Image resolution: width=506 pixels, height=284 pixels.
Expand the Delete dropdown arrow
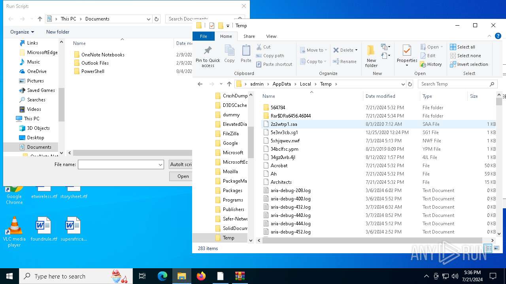tap(356, 50)
